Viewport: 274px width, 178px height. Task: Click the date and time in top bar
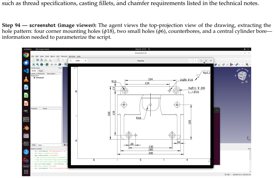tap(141, 49)
